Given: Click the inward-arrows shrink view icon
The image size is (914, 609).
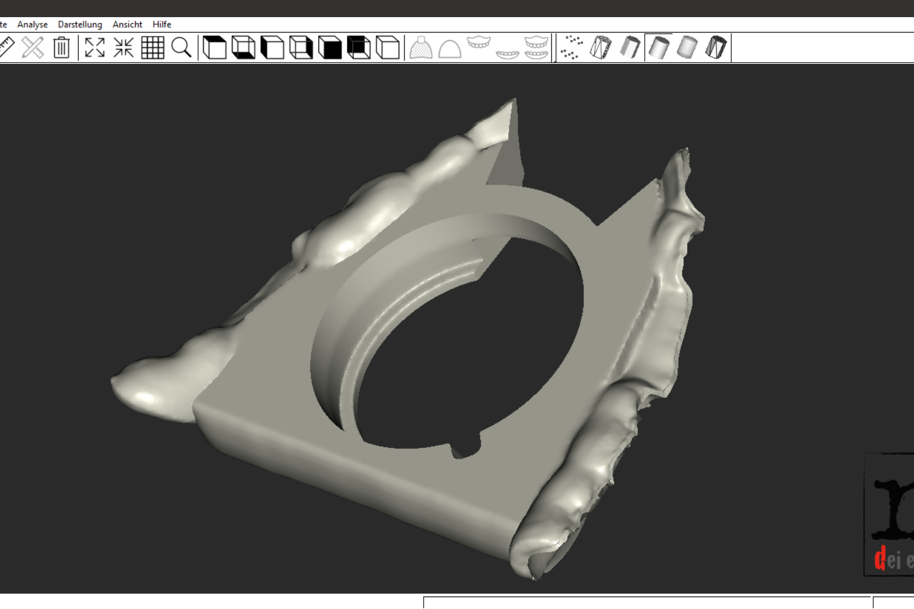Looking at the screenshot, I should coord(124,47).
